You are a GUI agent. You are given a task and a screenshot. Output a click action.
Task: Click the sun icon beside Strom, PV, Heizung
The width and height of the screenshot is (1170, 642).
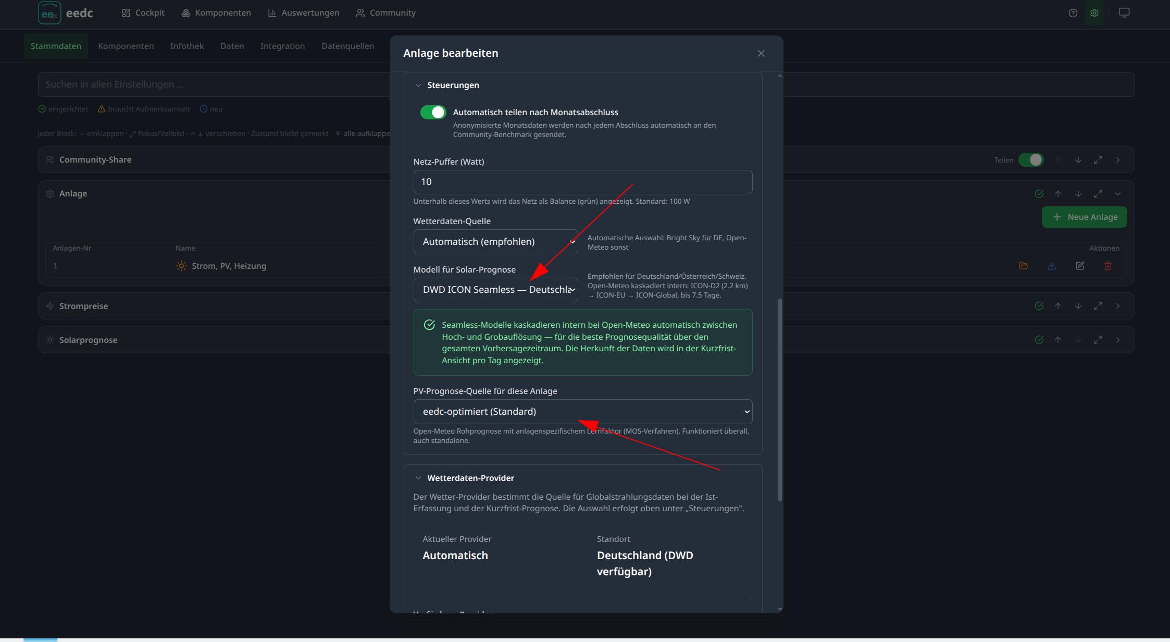click(181, 266)
